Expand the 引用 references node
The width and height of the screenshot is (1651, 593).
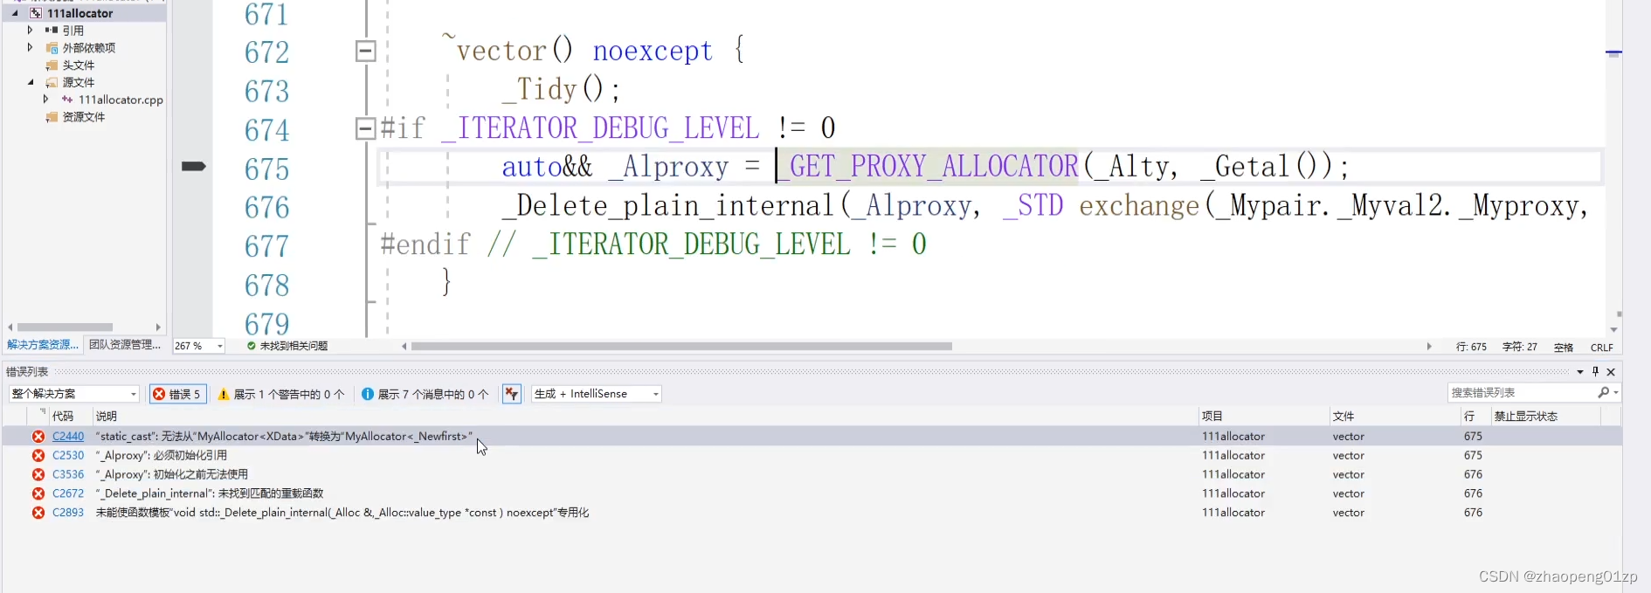point(30,30)
